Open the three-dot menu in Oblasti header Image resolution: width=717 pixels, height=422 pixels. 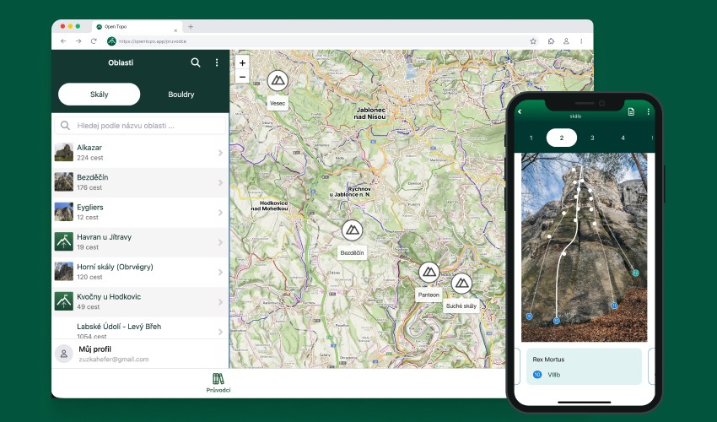217,62
